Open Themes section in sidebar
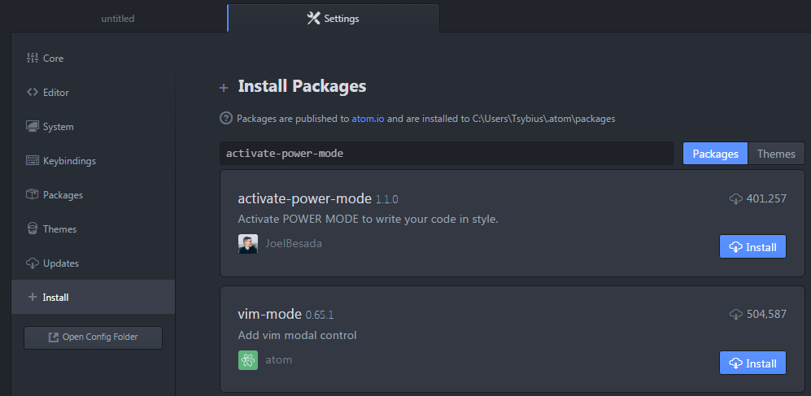Image resolution: width=811 pixels, height=396 pixels. click(93, 229)
